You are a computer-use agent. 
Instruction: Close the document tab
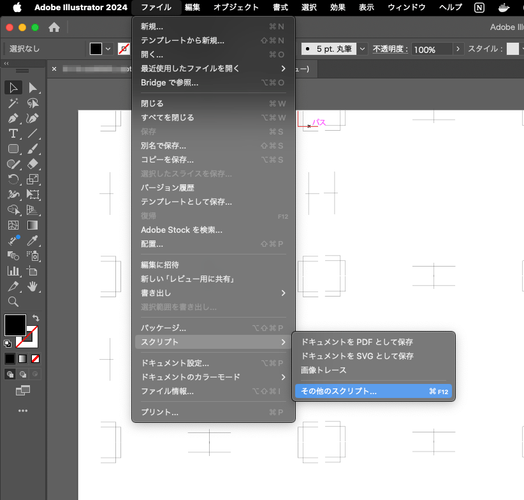pos(54,69)
